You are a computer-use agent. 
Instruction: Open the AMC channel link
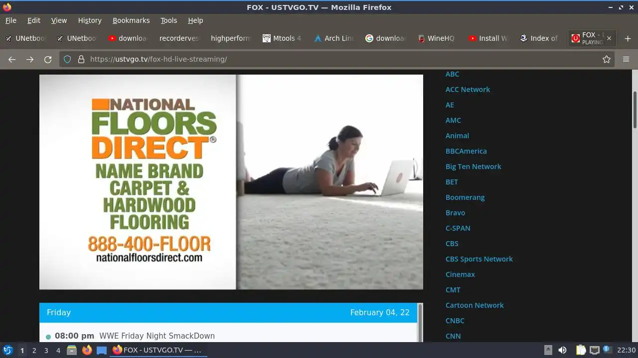[x=453, y=120]
